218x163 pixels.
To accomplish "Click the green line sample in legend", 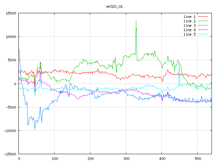I will click(x=203, y=21).
